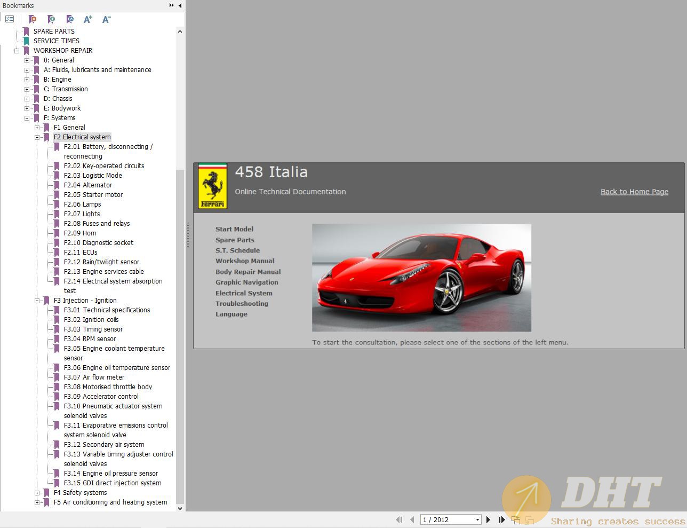The height and width of the screenshot is (528, 687).
Task: Open the Electrical System link
Action: pos(244,293)
